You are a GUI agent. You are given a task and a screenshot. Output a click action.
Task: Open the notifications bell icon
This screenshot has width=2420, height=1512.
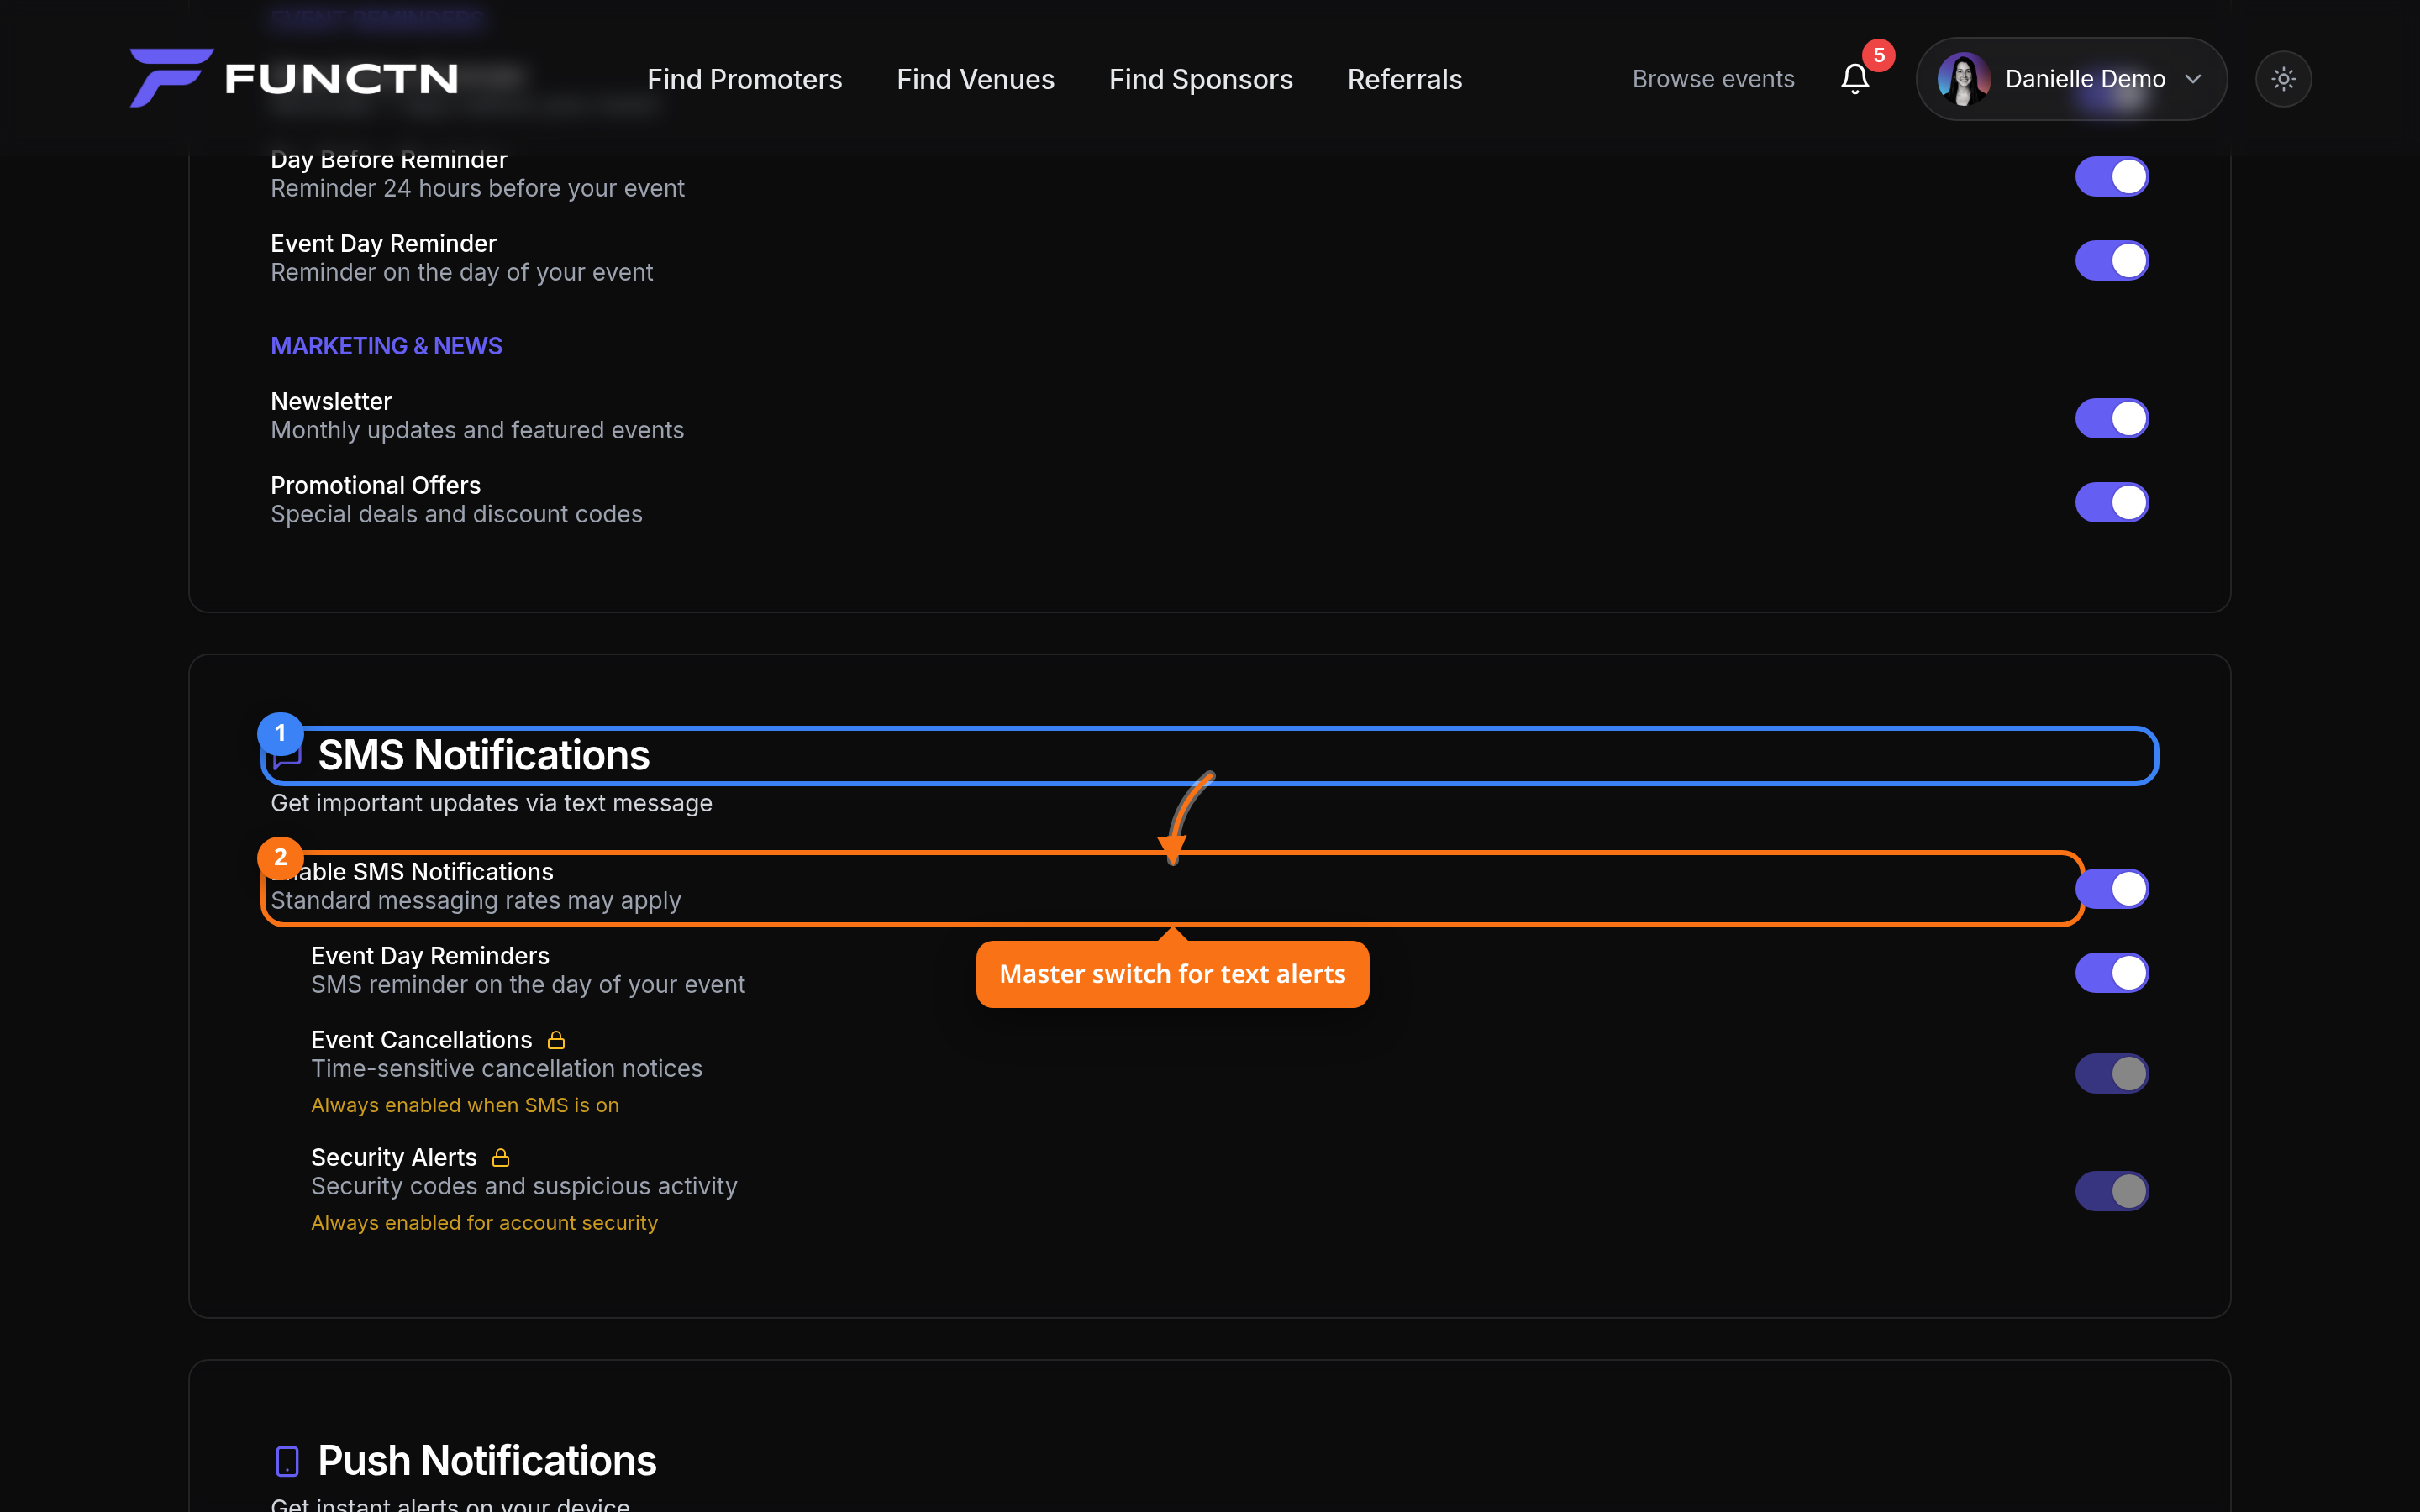point(1855,79)
